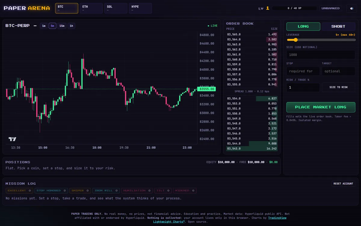Click PLACE MARKET LONG button

coord(321,107)
